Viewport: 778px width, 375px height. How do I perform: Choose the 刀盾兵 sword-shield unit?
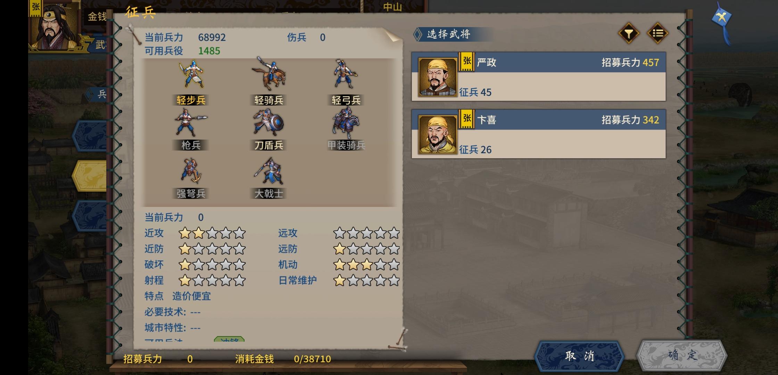[268, 129]
